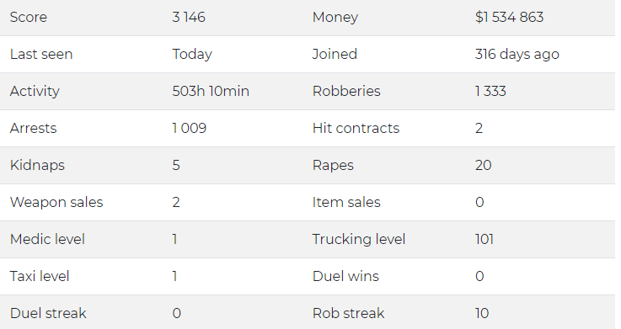The width and height of the screenshot is (621, 329).
Task: Select the score value 3 146
Action: tap(189, 18)
